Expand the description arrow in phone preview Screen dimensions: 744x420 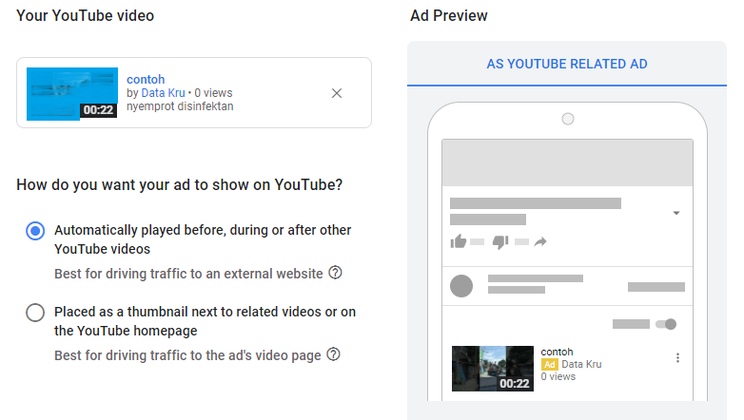676,213
